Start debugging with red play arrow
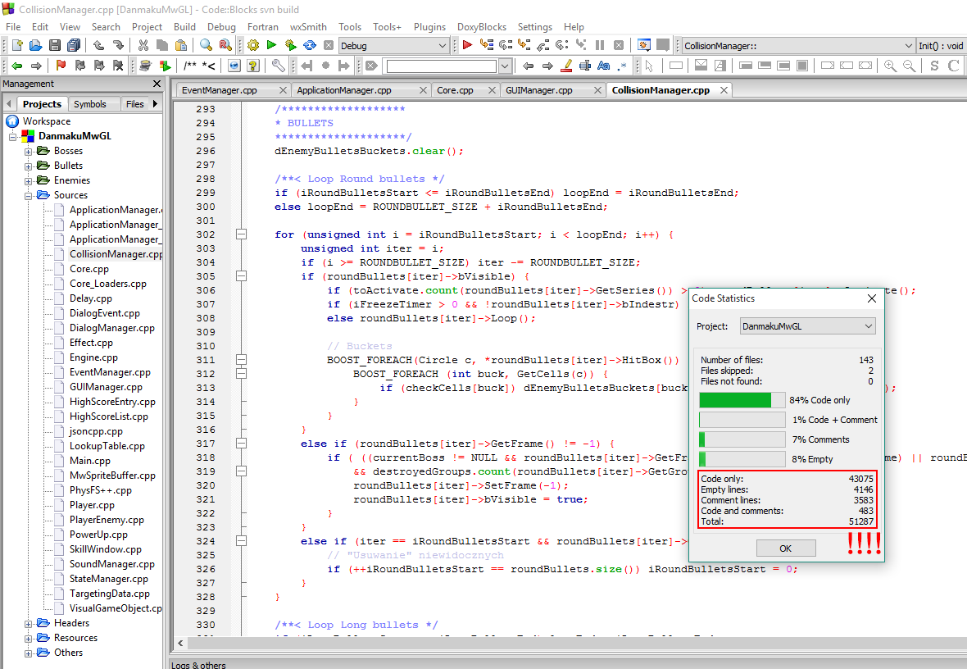The height and width of the screenshot is (669, 967). (x=467, y=45)
